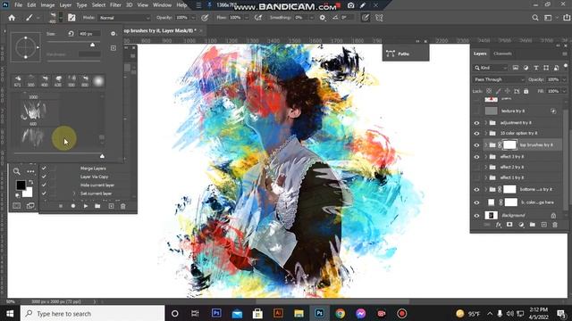
Task: Enable airbrush-style build-up icon
Action: [x=258, y=18]
